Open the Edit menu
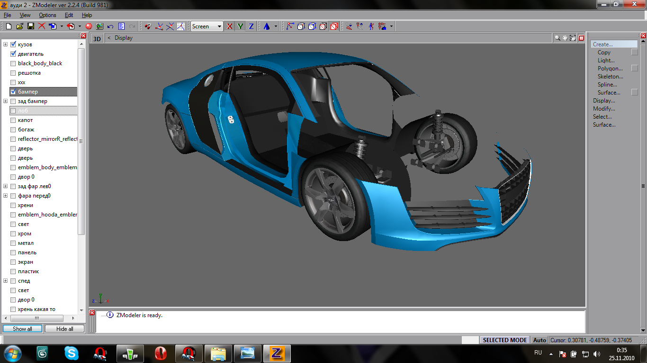The height and width of the screenshot is (363, 647). pos(69,15)
